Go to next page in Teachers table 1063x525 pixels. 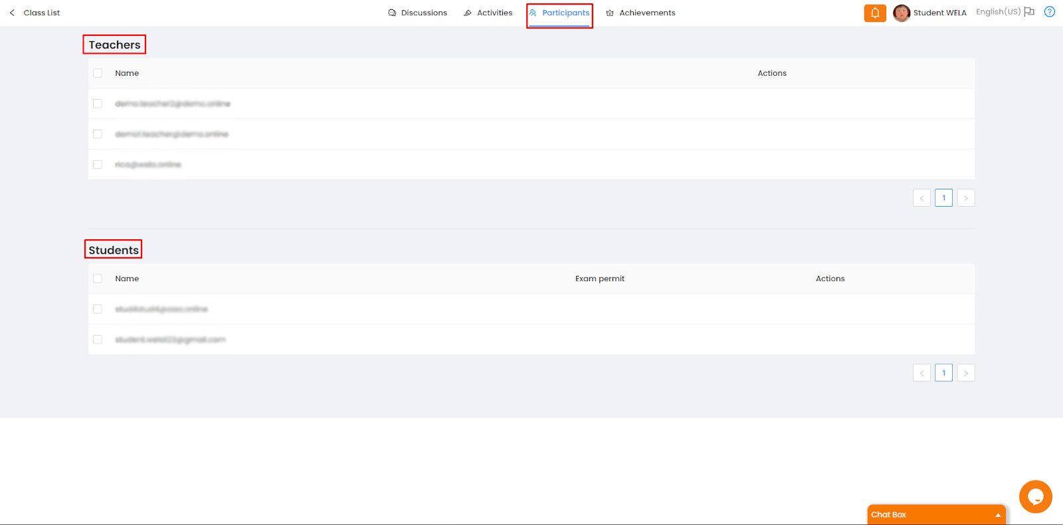pos(965,198)
